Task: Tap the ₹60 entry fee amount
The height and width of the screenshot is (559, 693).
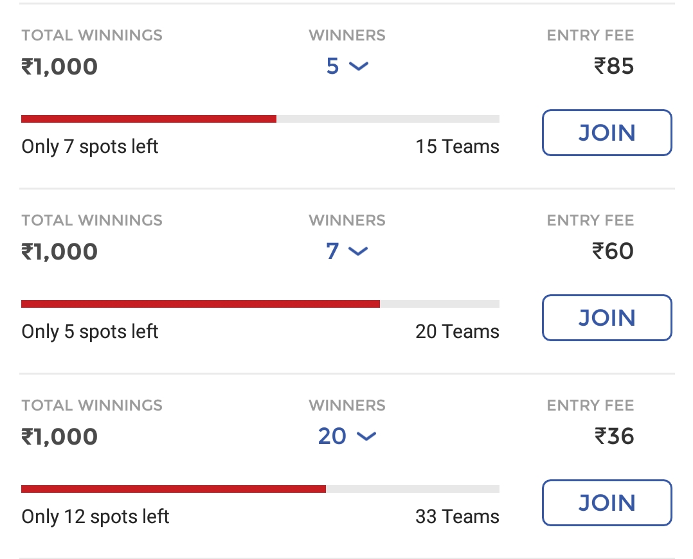Action: 613,251
